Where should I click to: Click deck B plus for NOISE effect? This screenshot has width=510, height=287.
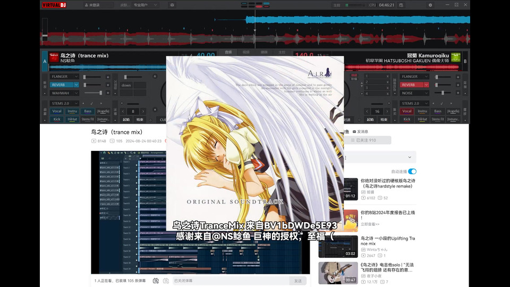(x=457, y=93)
